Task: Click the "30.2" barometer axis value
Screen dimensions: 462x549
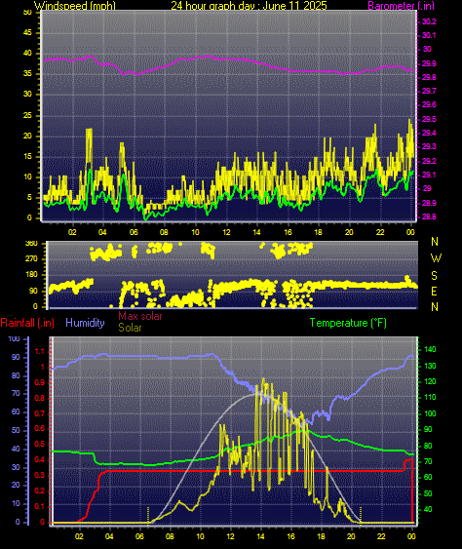Action: (429, 21)
